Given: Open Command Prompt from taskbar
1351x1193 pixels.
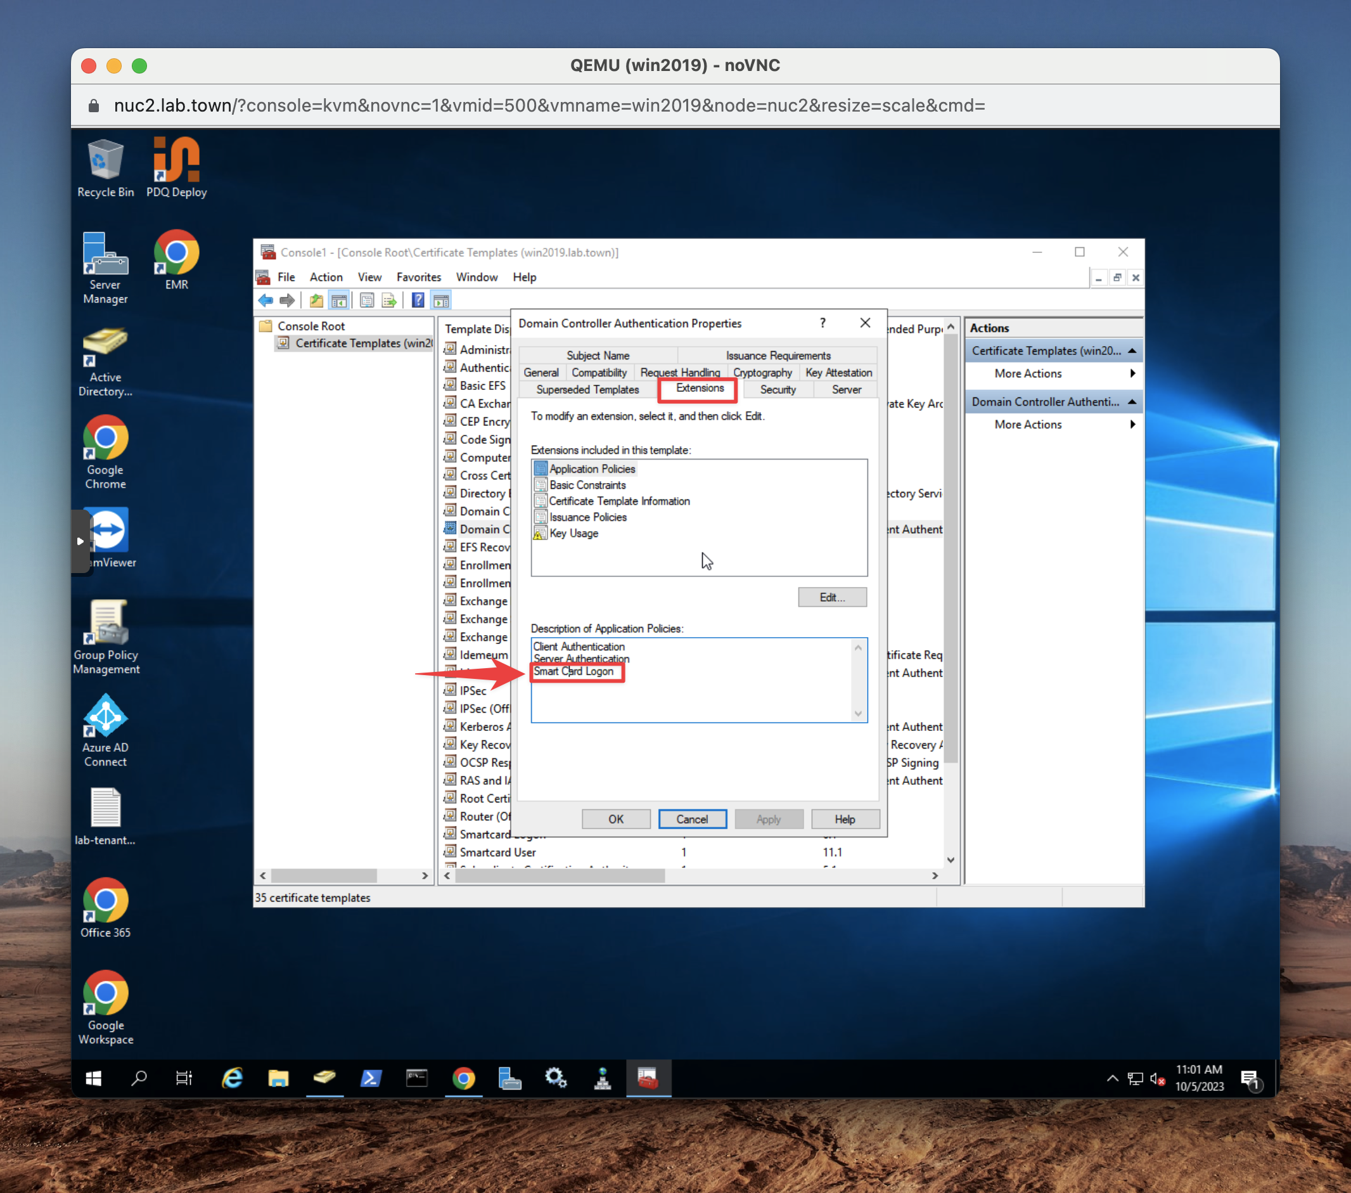Looking at the screenshot, I should click(416, 1079).
